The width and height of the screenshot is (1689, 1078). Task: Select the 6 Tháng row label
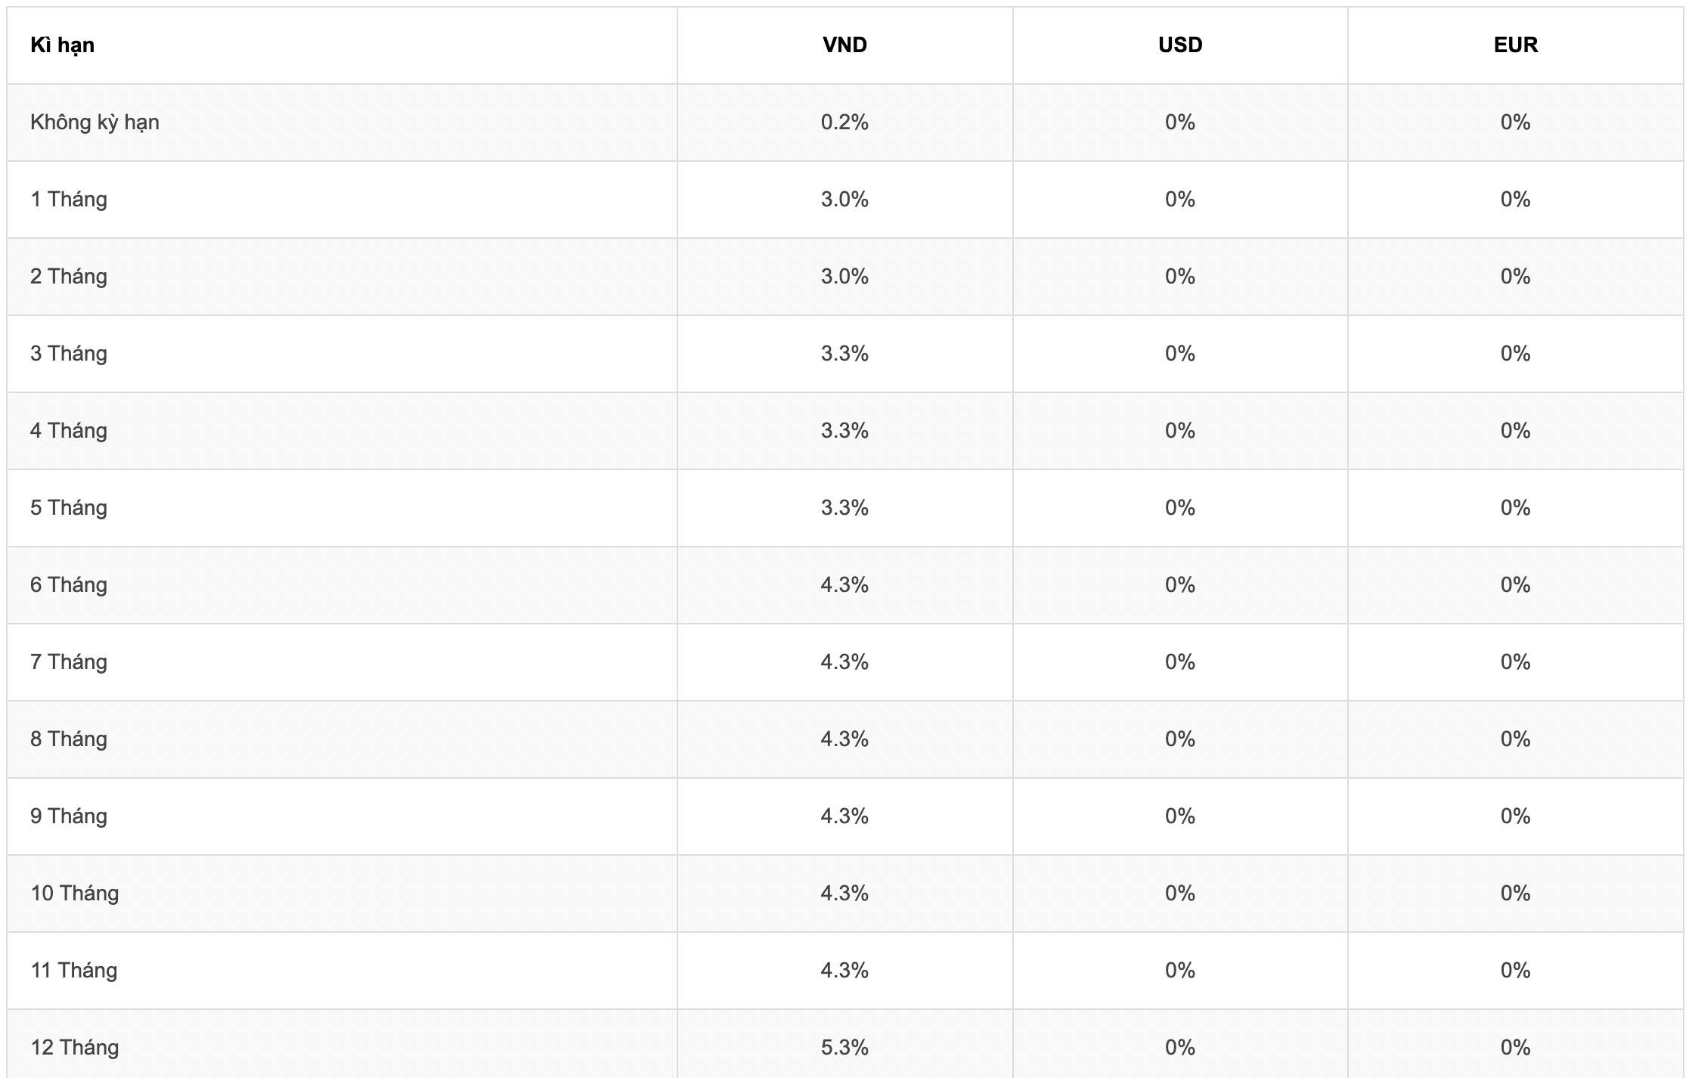69,585
